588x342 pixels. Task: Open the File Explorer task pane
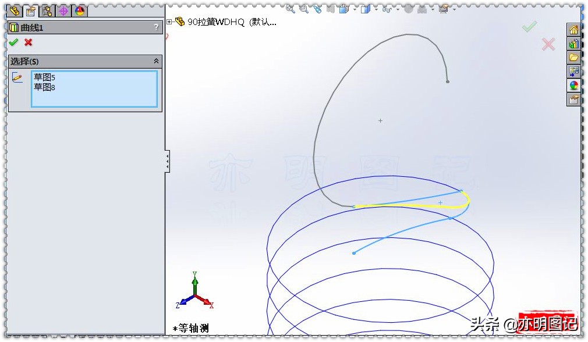574,57
